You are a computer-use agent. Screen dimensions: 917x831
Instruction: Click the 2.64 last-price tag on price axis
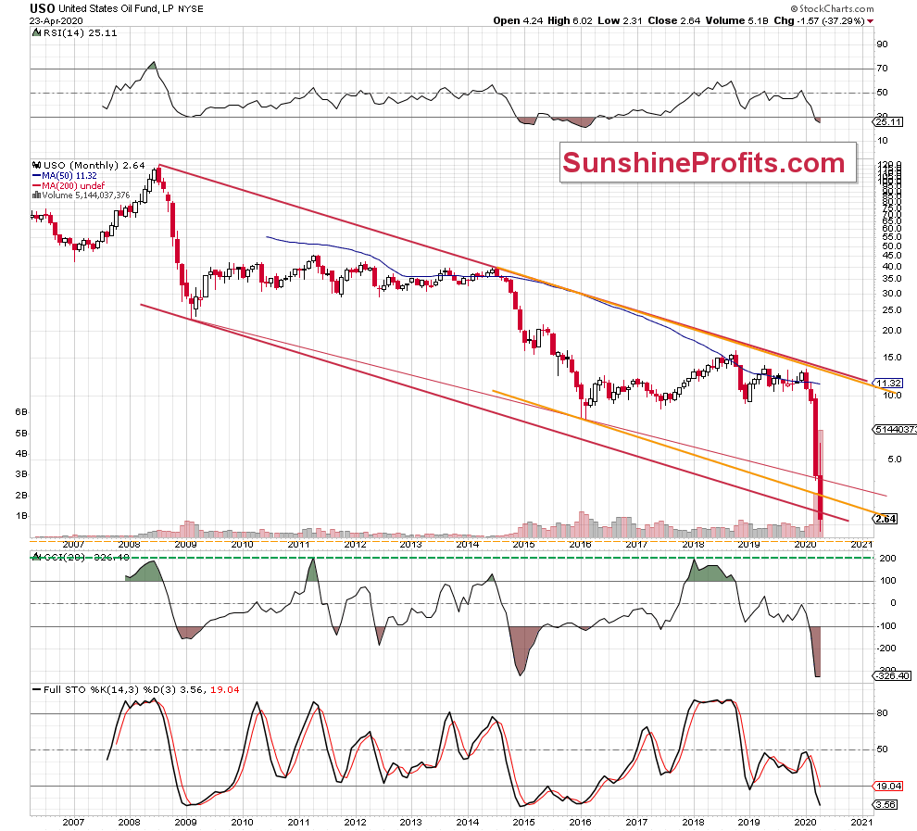point(886,519)
